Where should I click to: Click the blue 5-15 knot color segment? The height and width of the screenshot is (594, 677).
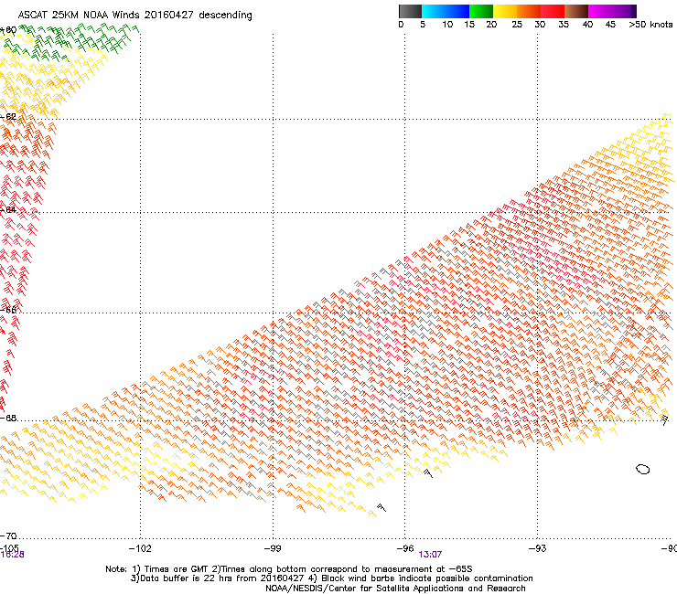tap(446, 11)
